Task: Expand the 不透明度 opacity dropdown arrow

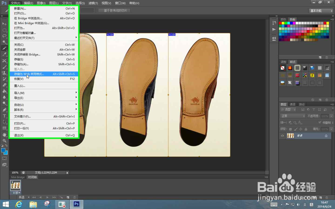Action: coord(331,116)
